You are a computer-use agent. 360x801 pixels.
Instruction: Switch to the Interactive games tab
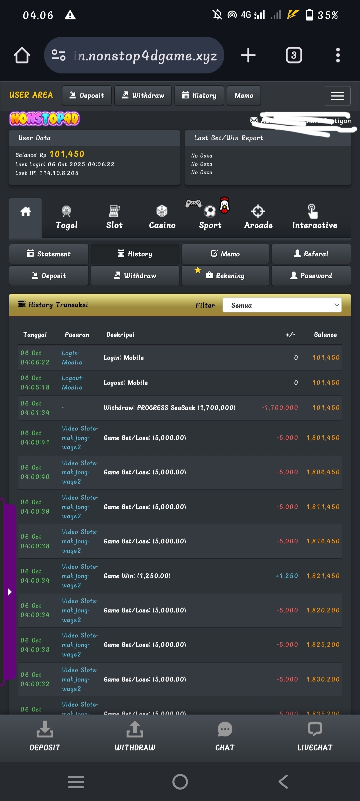coord(314,217)
